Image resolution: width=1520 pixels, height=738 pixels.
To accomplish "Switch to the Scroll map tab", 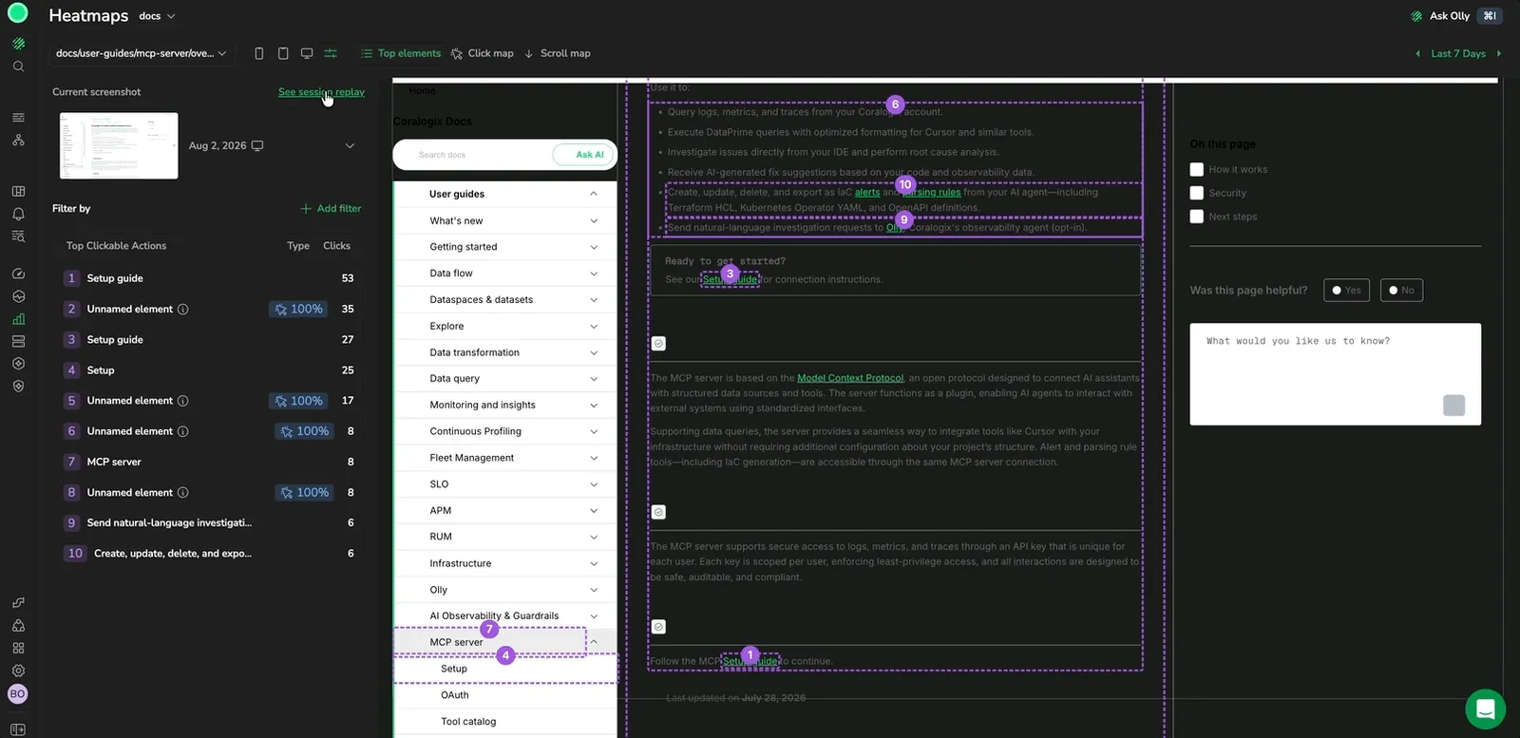I will coord(557,53).
